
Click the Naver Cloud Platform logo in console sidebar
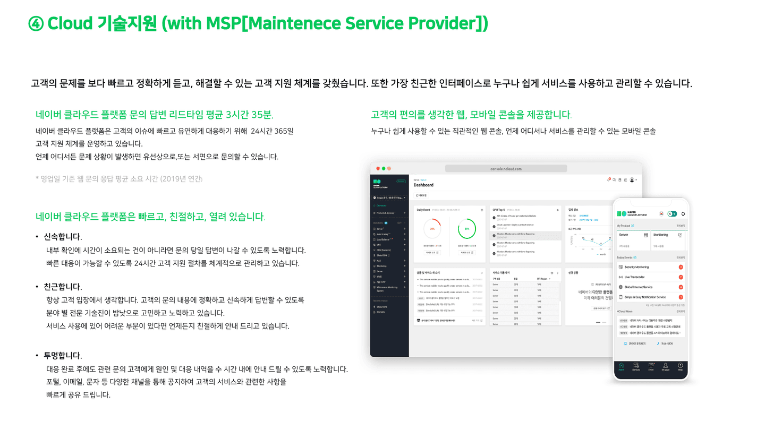coord(380,184)
